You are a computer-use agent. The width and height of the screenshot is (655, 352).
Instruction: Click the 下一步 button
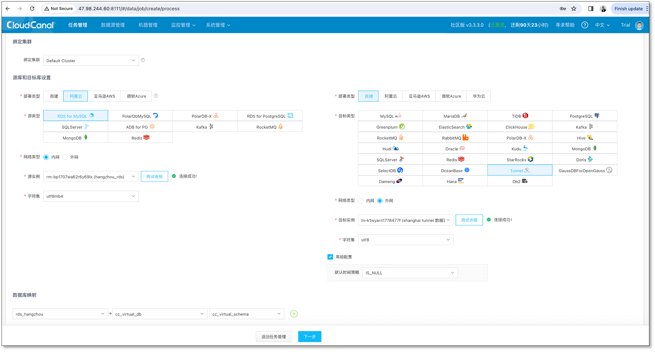click(x=309, y=337)
